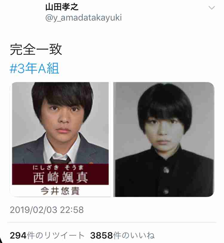
Task: Select the upper button on the black uniform
Action: pyautogui.click(x=166, y=170)
